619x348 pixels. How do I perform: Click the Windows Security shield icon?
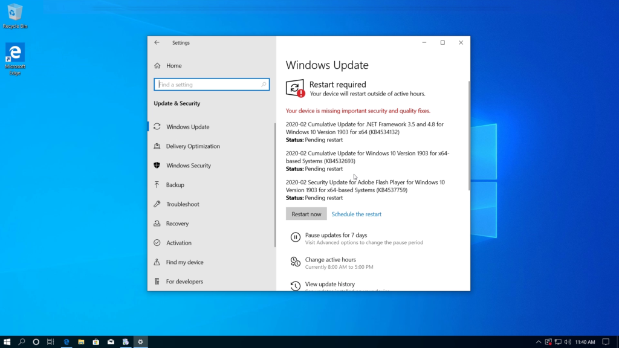[157, 166]
